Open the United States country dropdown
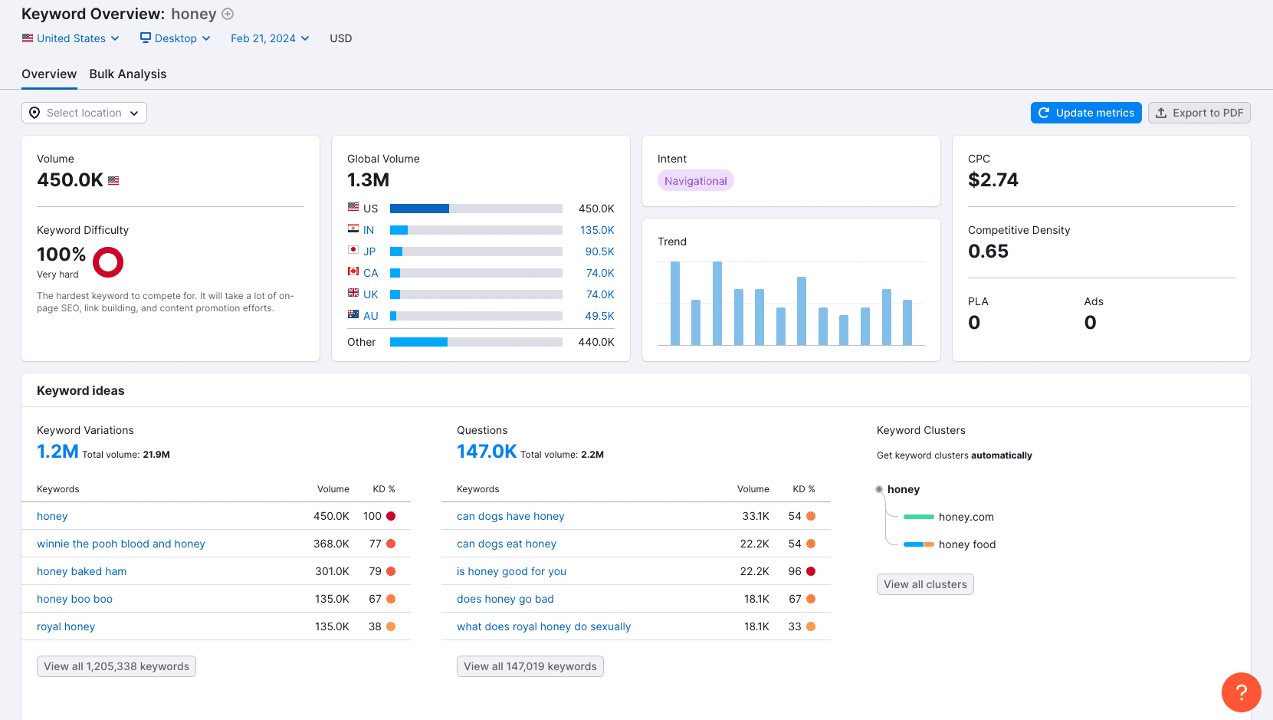This screenshot has width=1273, height=720. 71,38
